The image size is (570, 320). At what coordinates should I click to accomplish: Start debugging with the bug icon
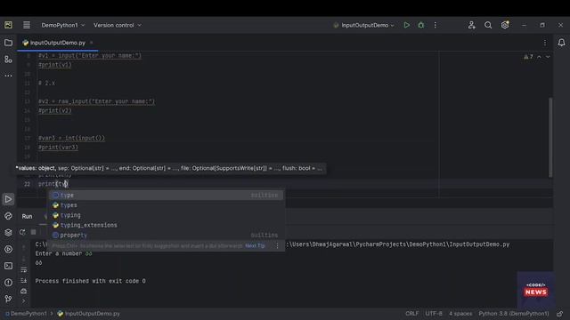[x=421, y=25]
